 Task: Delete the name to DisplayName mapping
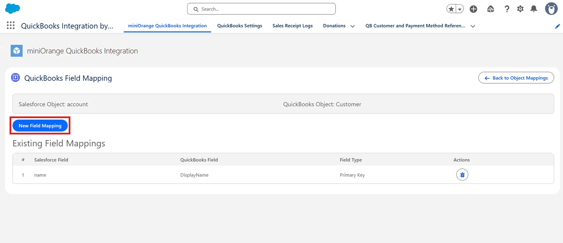(x=462, y=175)
